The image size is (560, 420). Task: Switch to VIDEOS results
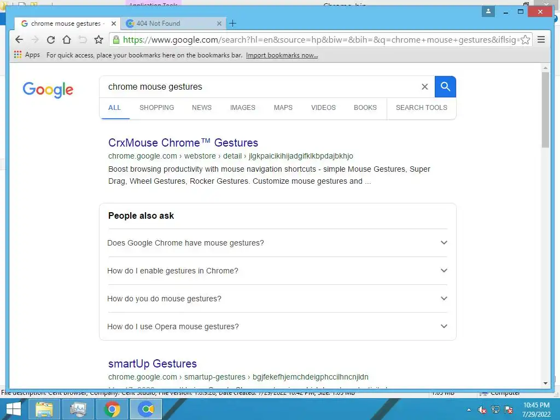pos(323,108)
